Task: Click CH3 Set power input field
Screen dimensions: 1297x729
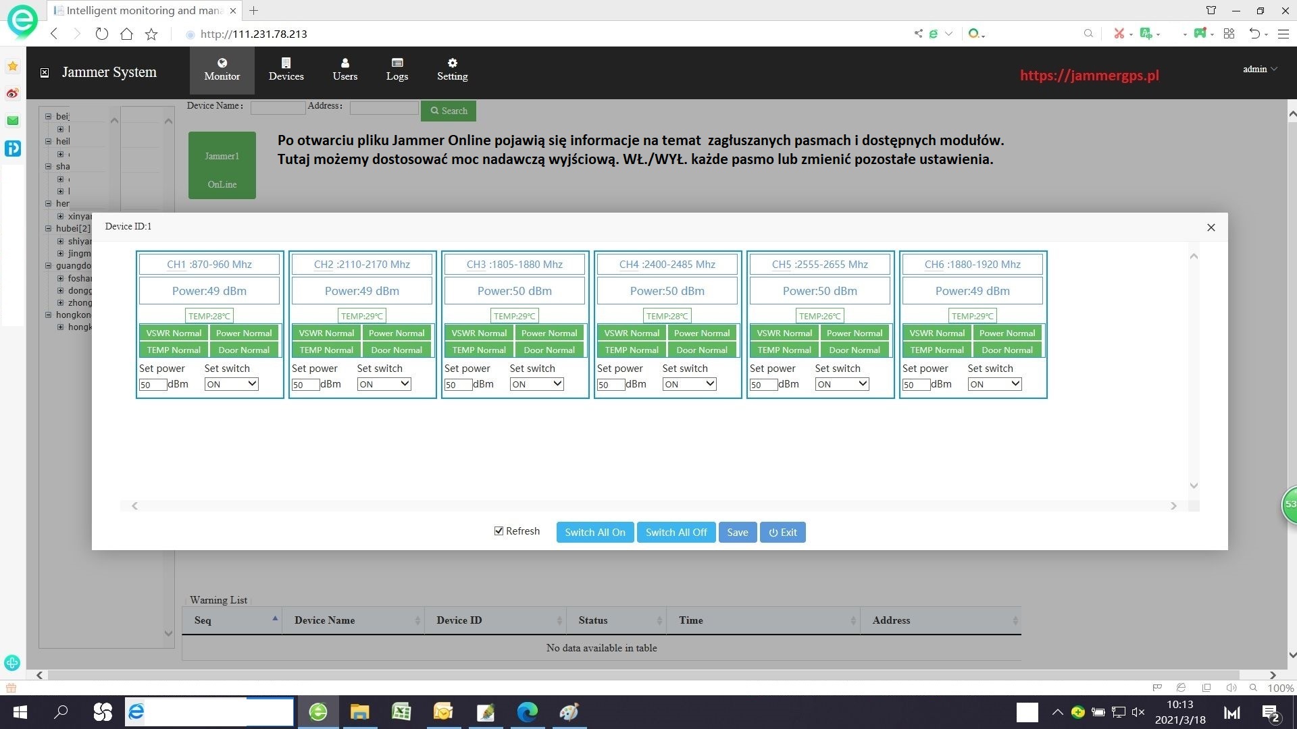Action: tap(457, 385)
